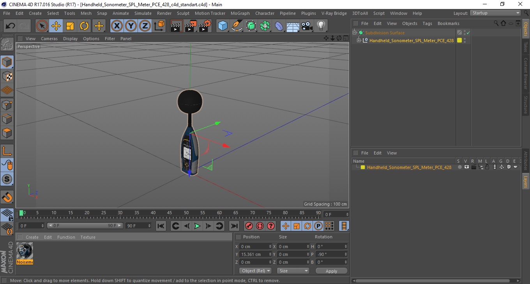Open Object (Rel) coordinate dropdown
This screenshot has height=284, width=530.
pos(255,271)
